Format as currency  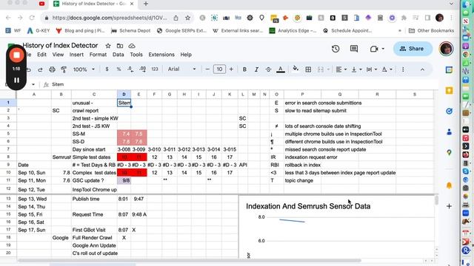tap(107, 69)
